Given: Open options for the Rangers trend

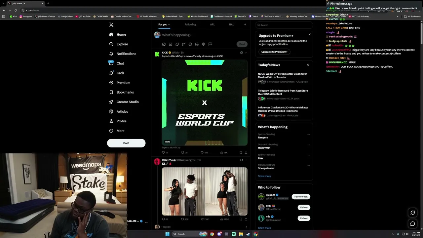Looking at the screenshot, I should click(309, 135).
